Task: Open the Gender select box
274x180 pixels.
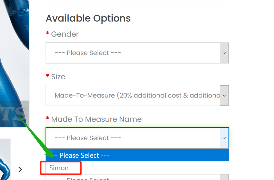Action: pyautogui.click(x=137, y=53)
